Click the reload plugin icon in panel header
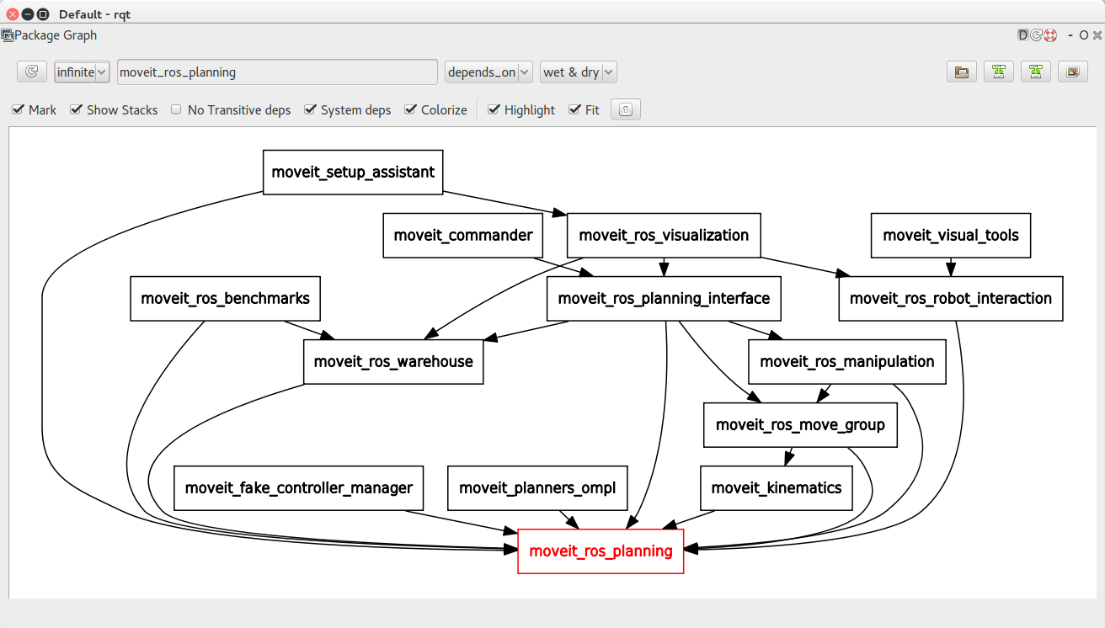 click(1036, 35)
